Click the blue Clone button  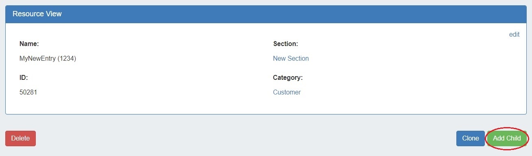coord(470,138)
